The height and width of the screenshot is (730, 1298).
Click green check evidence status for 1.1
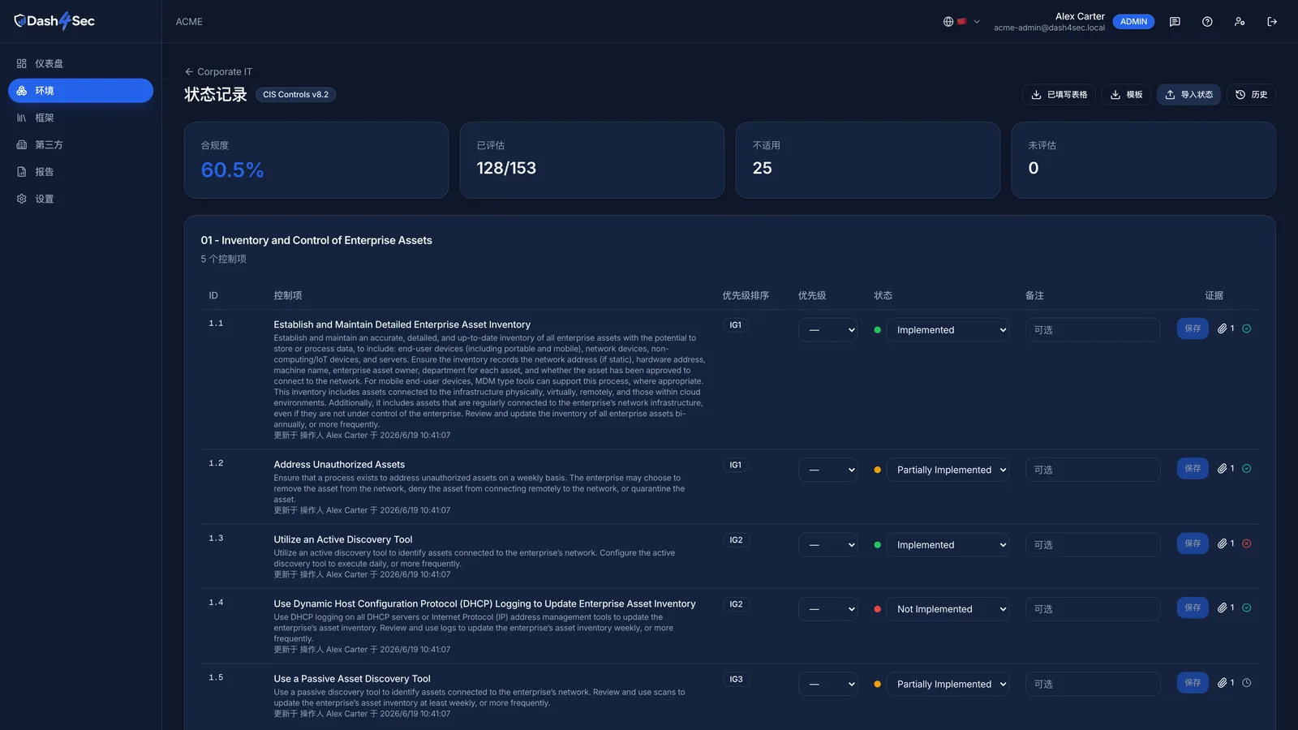1247,328
